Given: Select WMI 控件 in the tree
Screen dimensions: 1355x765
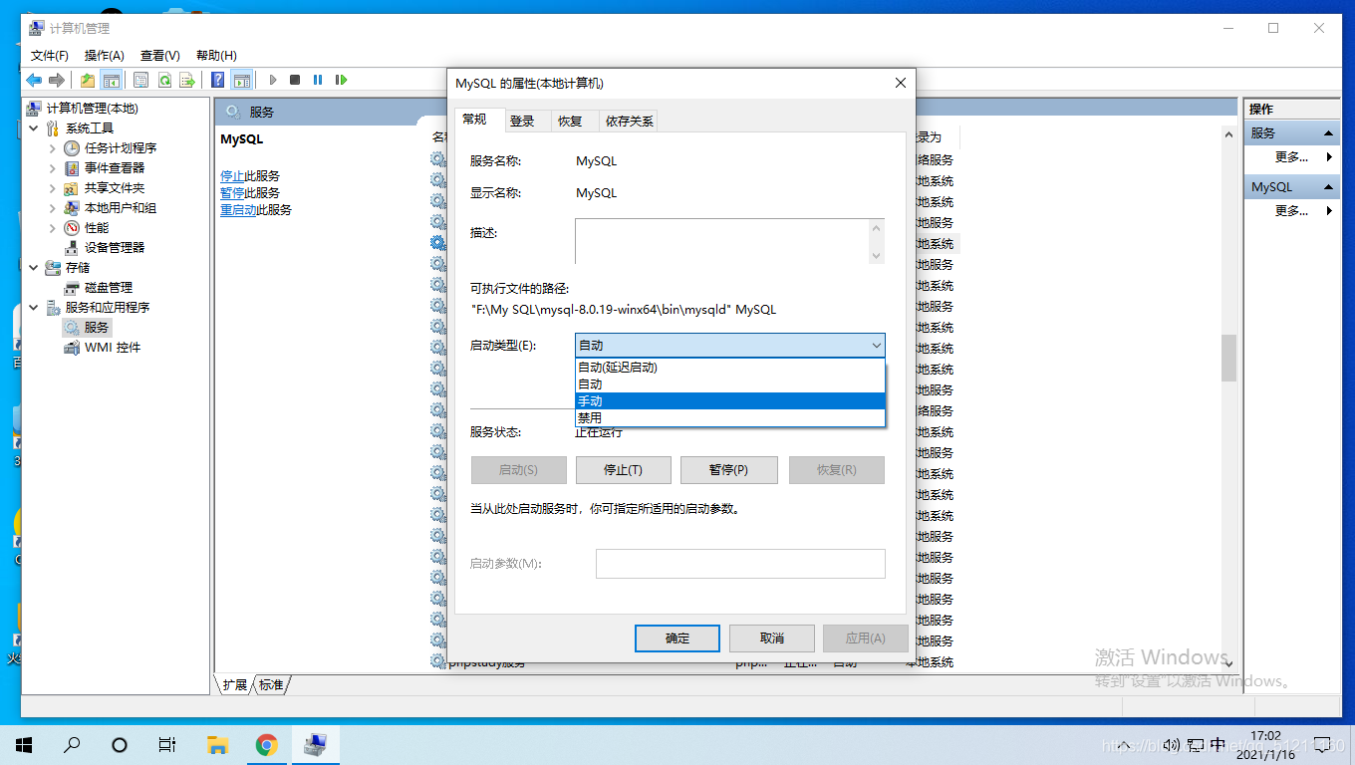Looking at the screenshot, I should [112, 347].
